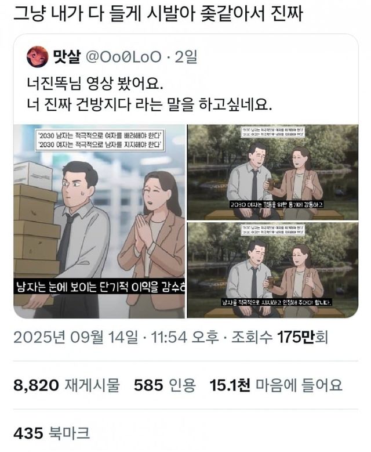View the 585 인용 quotes list
The height and width of the screenshot is (452, 371).
tap(165, 385)
